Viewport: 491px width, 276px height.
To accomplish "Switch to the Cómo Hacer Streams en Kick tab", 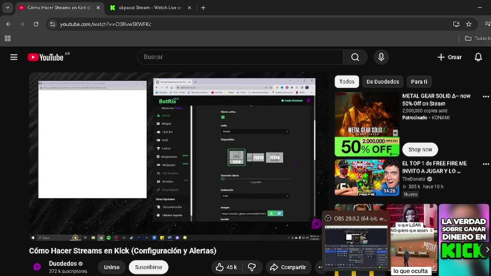I will coord(60,8).
